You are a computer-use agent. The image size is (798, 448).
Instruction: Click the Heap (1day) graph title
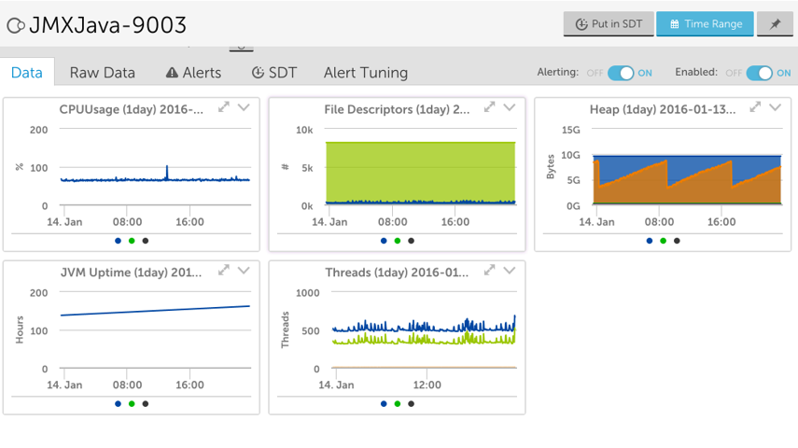pyautogui.click(x=663, y=109)
